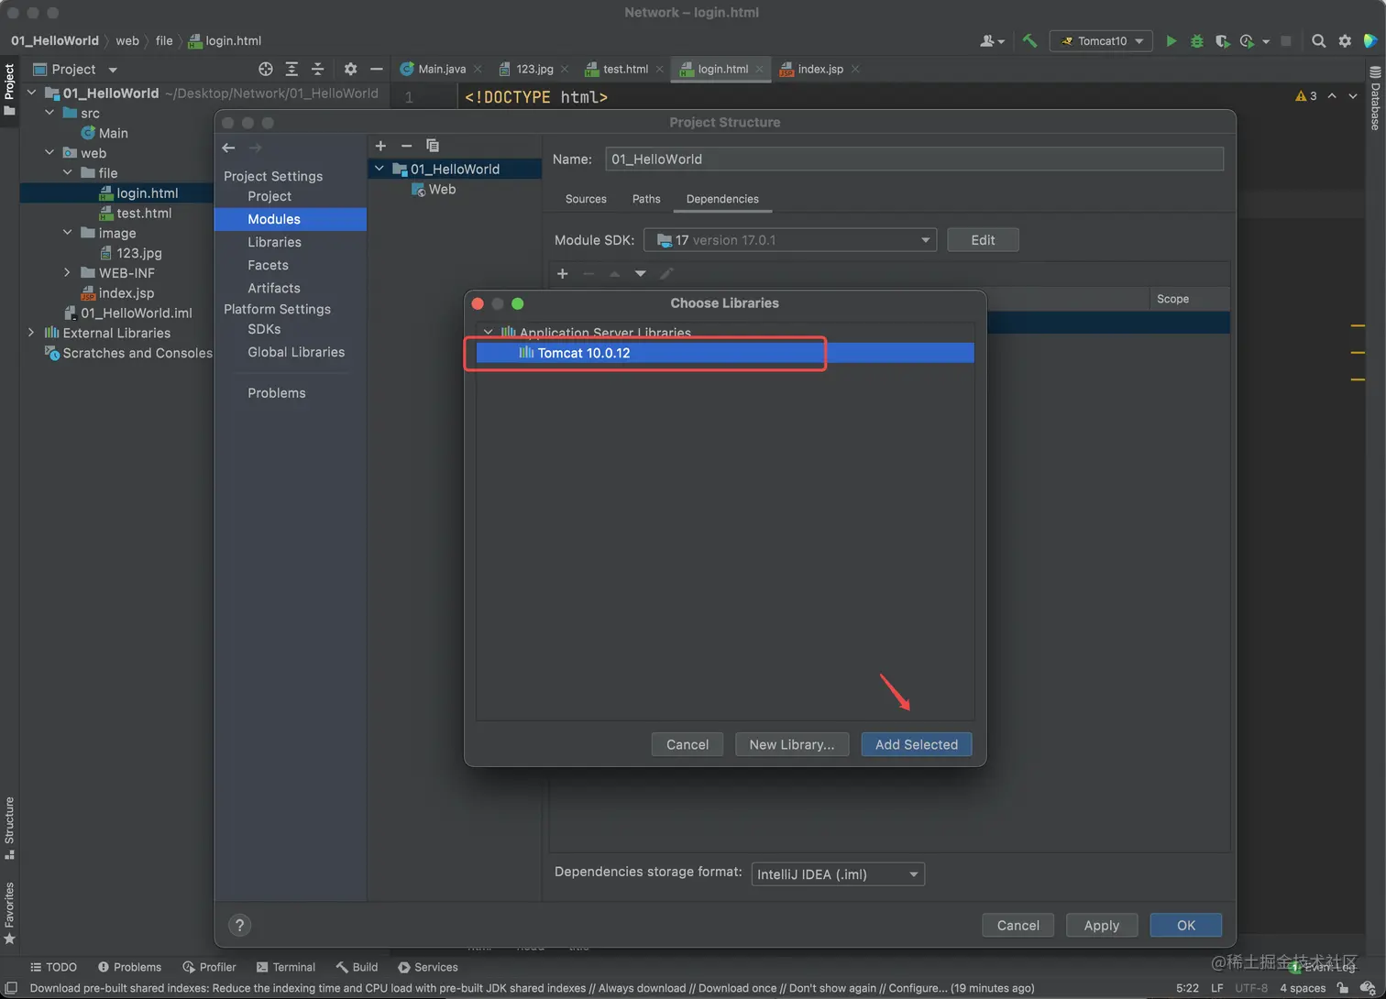Click the Build project hammer icon
Image resolution: width=1386 pixels, height=999 pixels.
[x=1029, y=40]
